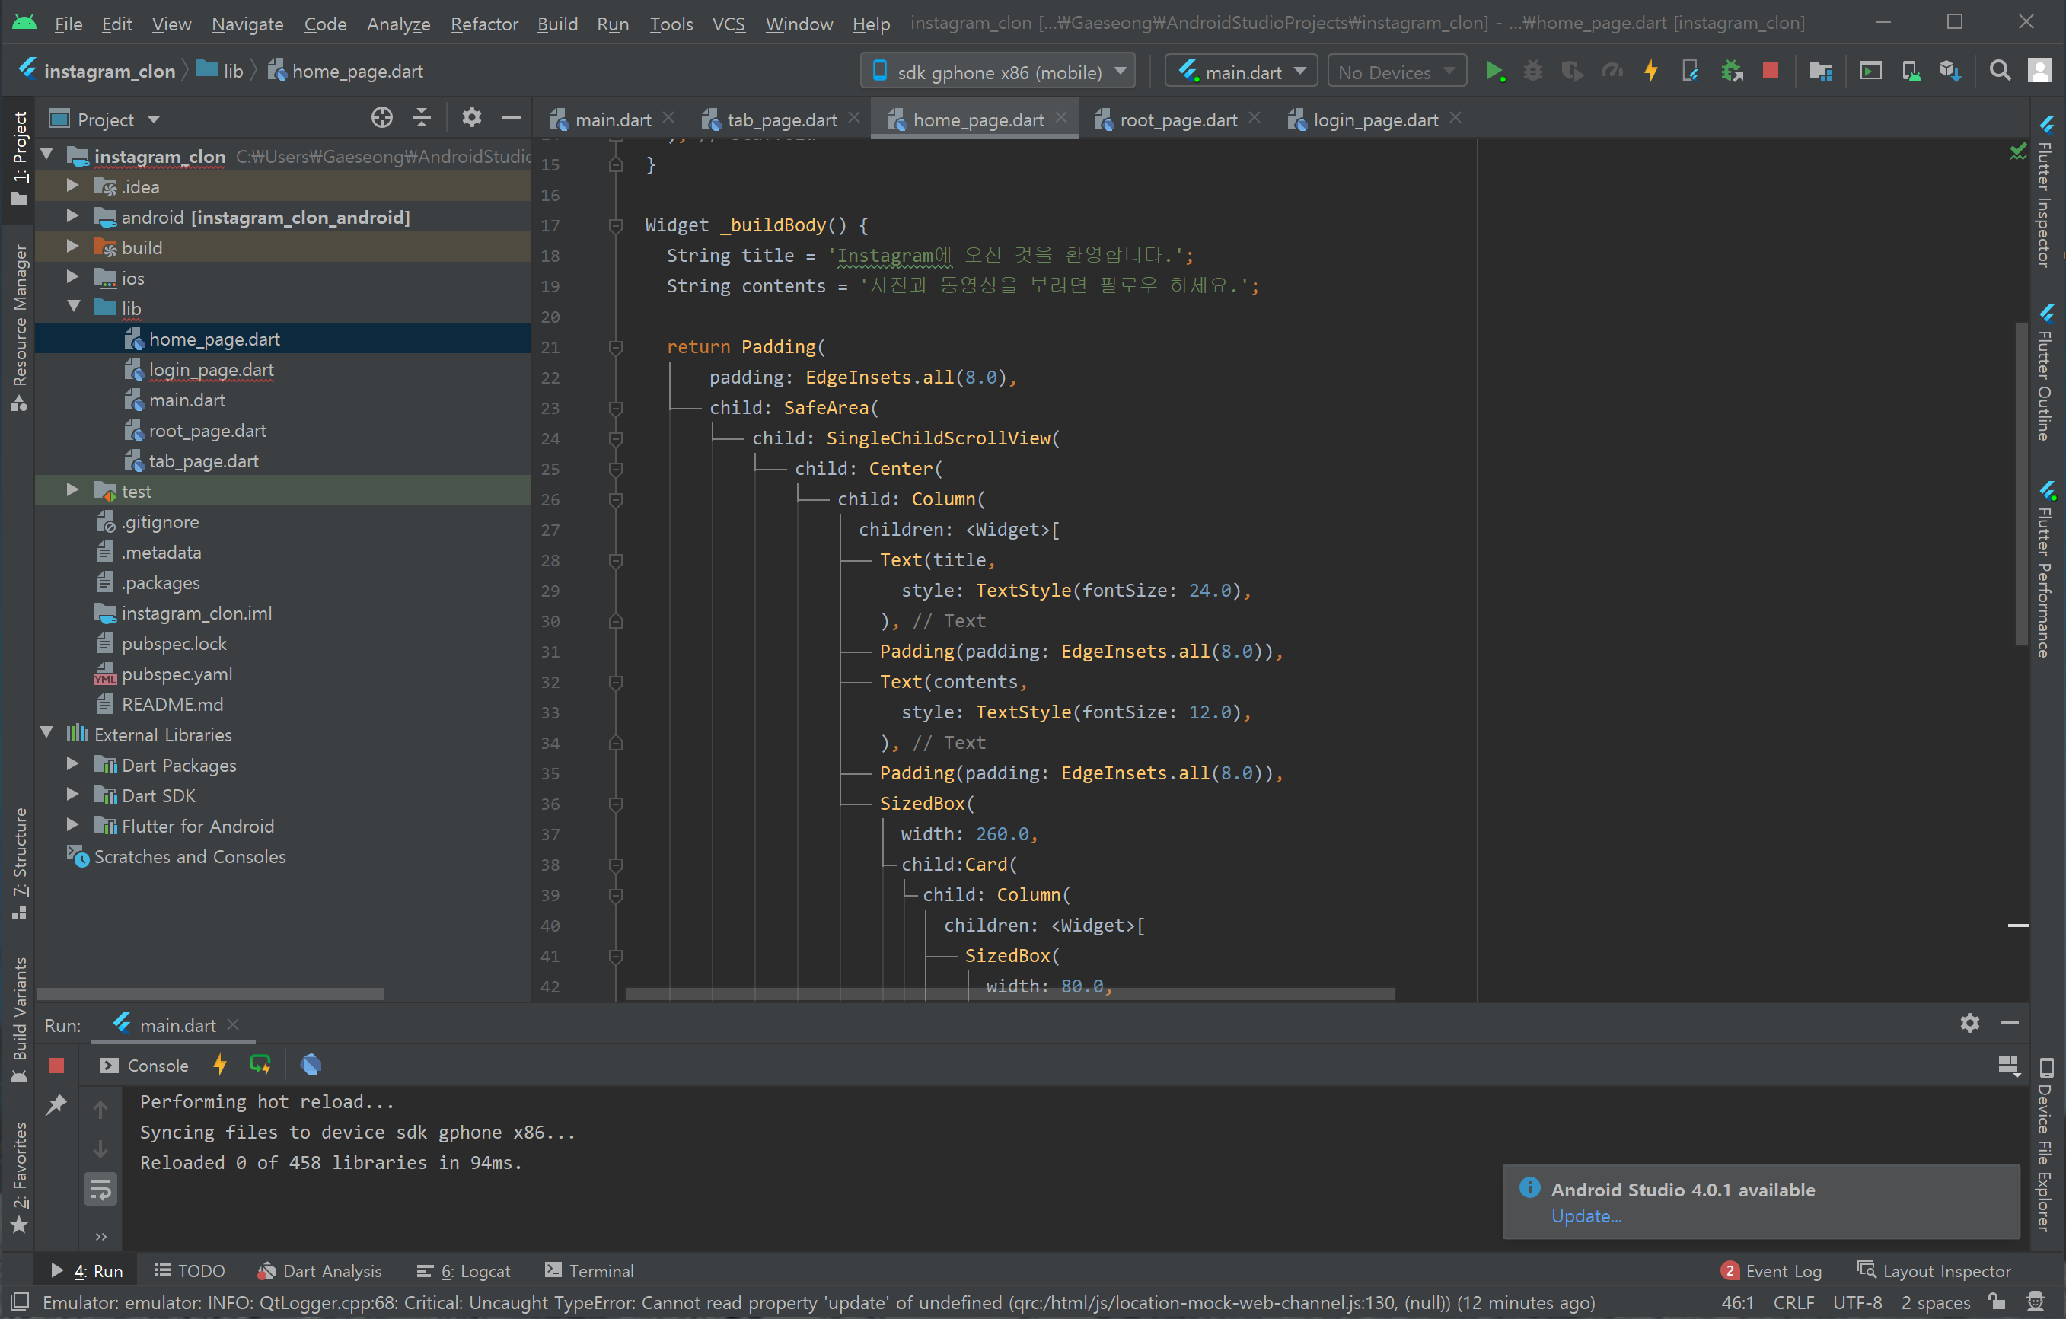
Task: Open Layout Inspector
Action: coord(1934,1271)
